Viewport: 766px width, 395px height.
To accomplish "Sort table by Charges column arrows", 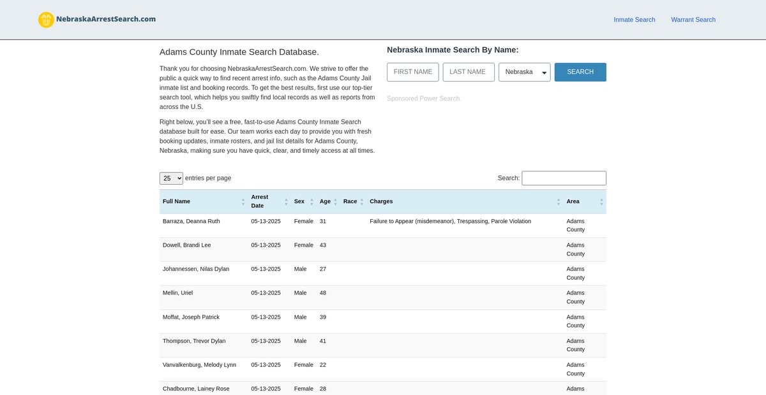I will [559, 201].
